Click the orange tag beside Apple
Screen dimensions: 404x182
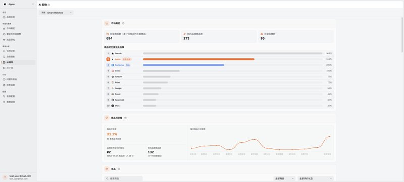pos(127,59)
